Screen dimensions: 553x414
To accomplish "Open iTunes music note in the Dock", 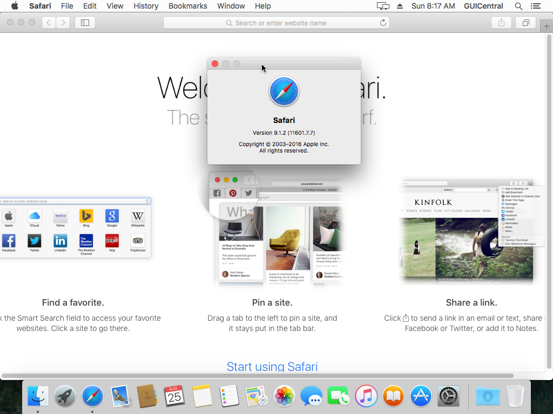I will click(x=366, y=396).
